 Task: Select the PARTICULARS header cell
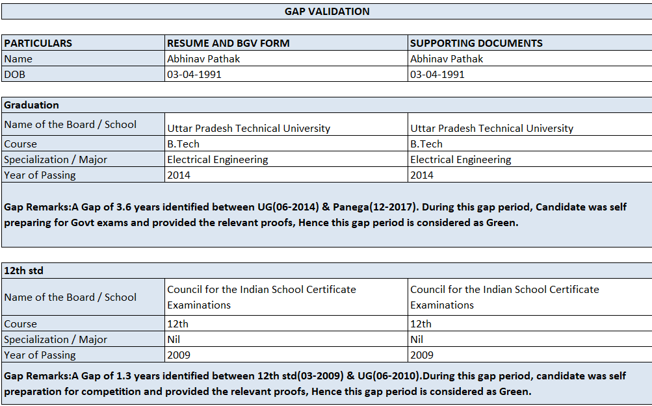(83, 43)
